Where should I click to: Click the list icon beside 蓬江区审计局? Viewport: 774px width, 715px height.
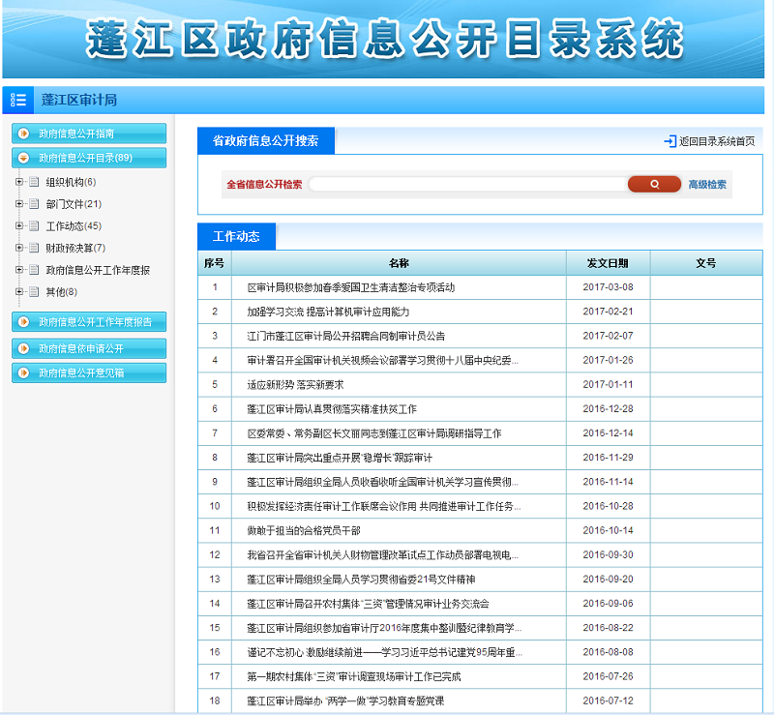[x=18, y=100]
